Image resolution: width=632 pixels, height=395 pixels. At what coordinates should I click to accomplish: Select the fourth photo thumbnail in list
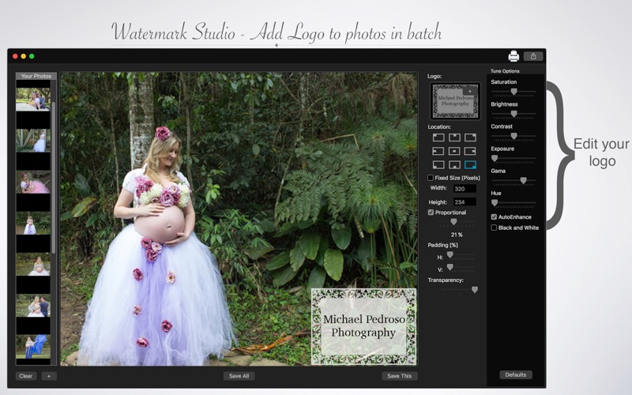coord(33,224)
